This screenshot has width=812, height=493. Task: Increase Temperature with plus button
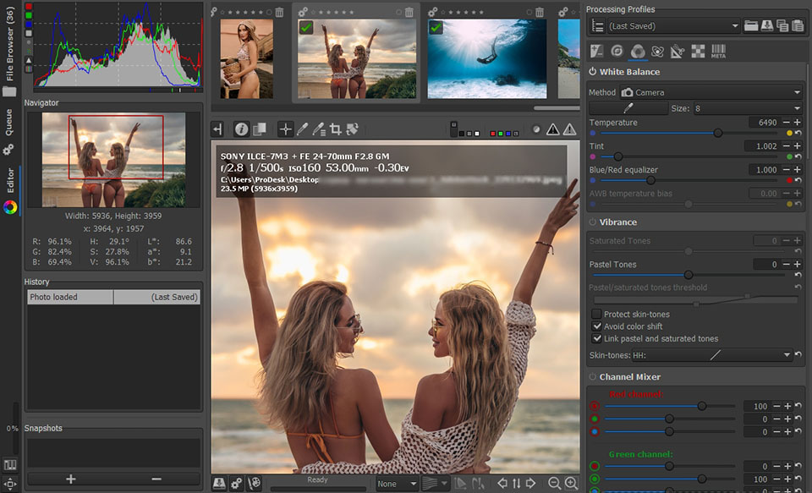pyautogui.click(x=798, y=123)
